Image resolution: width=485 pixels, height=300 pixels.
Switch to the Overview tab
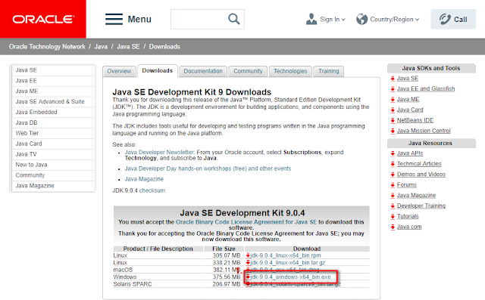pos(119,71)
